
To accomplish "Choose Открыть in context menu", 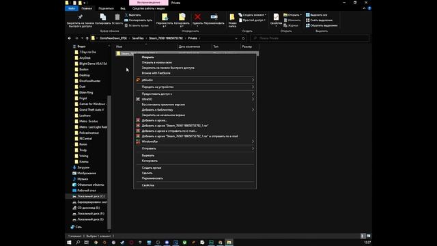I will tap(195, 57).
